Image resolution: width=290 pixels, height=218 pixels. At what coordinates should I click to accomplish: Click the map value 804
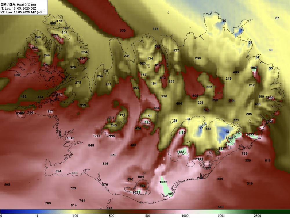157,108
